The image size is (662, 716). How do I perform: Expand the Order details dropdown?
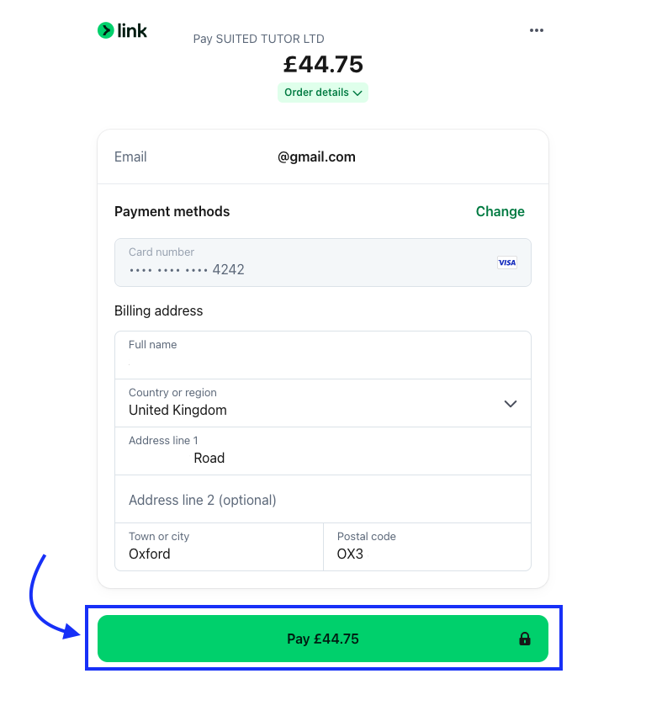[323, 93]
